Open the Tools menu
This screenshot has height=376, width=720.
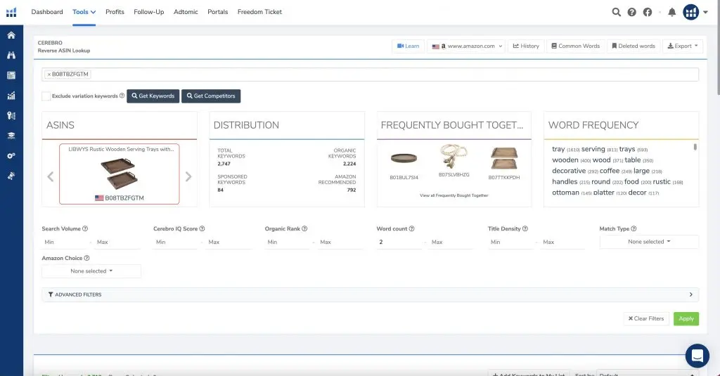coord(84,12)
